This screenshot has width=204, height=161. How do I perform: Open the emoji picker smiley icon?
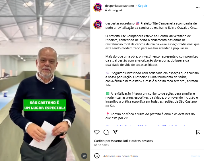click(x=97, y=156)
